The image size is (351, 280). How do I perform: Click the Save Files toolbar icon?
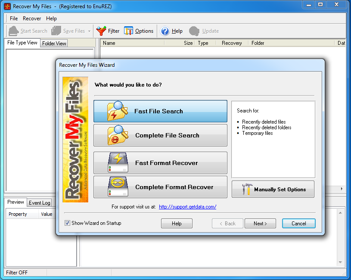56,31
